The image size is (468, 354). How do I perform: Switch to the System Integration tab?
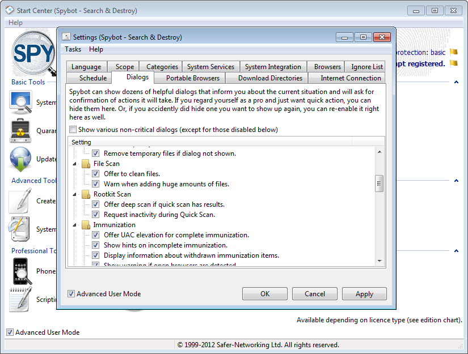click(273, 67)
